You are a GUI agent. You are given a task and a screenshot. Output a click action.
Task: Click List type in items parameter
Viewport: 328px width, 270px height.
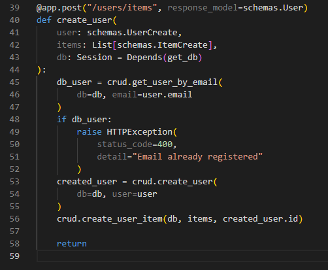[102, 45]
